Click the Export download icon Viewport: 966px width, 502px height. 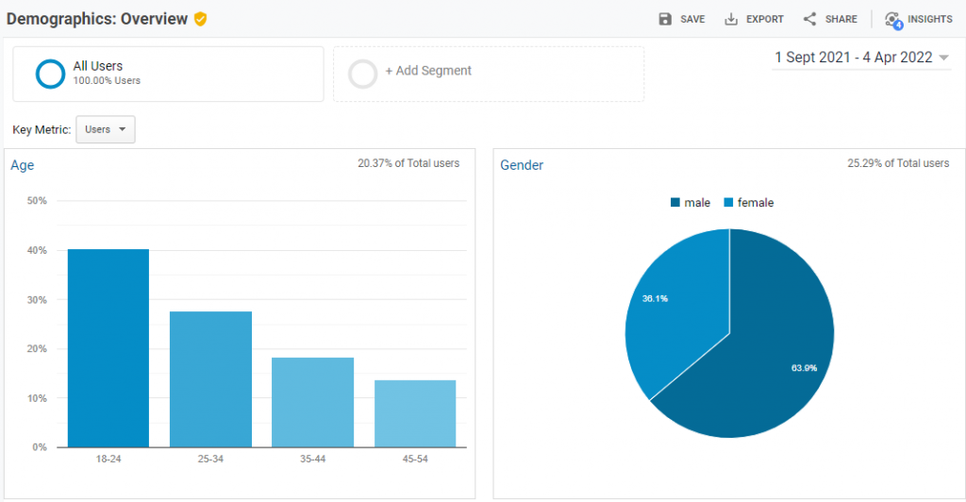coord(731,19)
